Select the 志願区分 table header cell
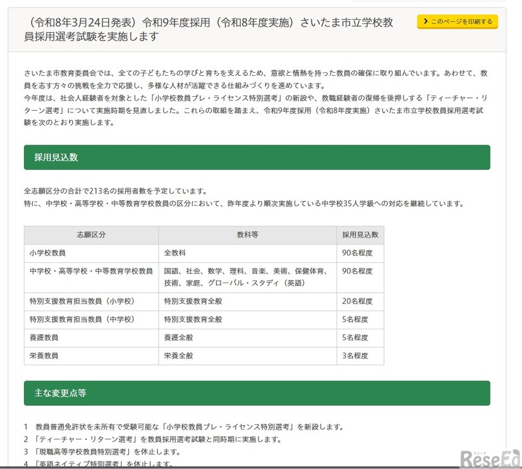 tap(92, 234)
